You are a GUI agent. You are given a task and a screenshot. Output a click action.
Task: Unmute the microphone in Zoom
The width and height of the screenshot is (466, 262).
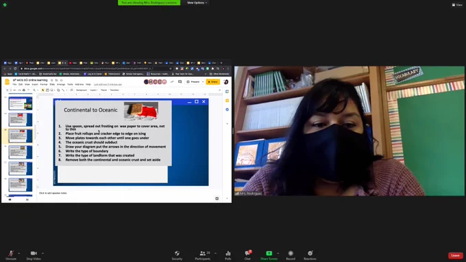(11, 255)
